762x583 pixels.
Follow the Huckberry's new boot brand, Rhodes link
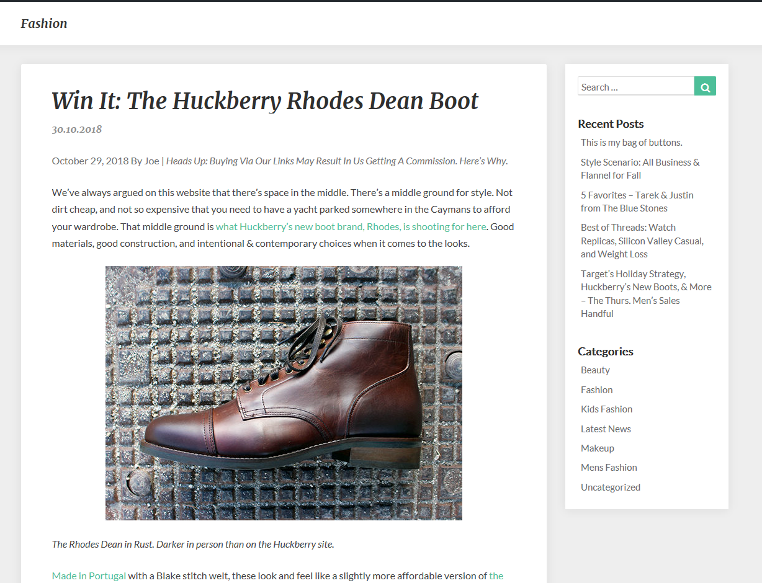coord(351,226)
